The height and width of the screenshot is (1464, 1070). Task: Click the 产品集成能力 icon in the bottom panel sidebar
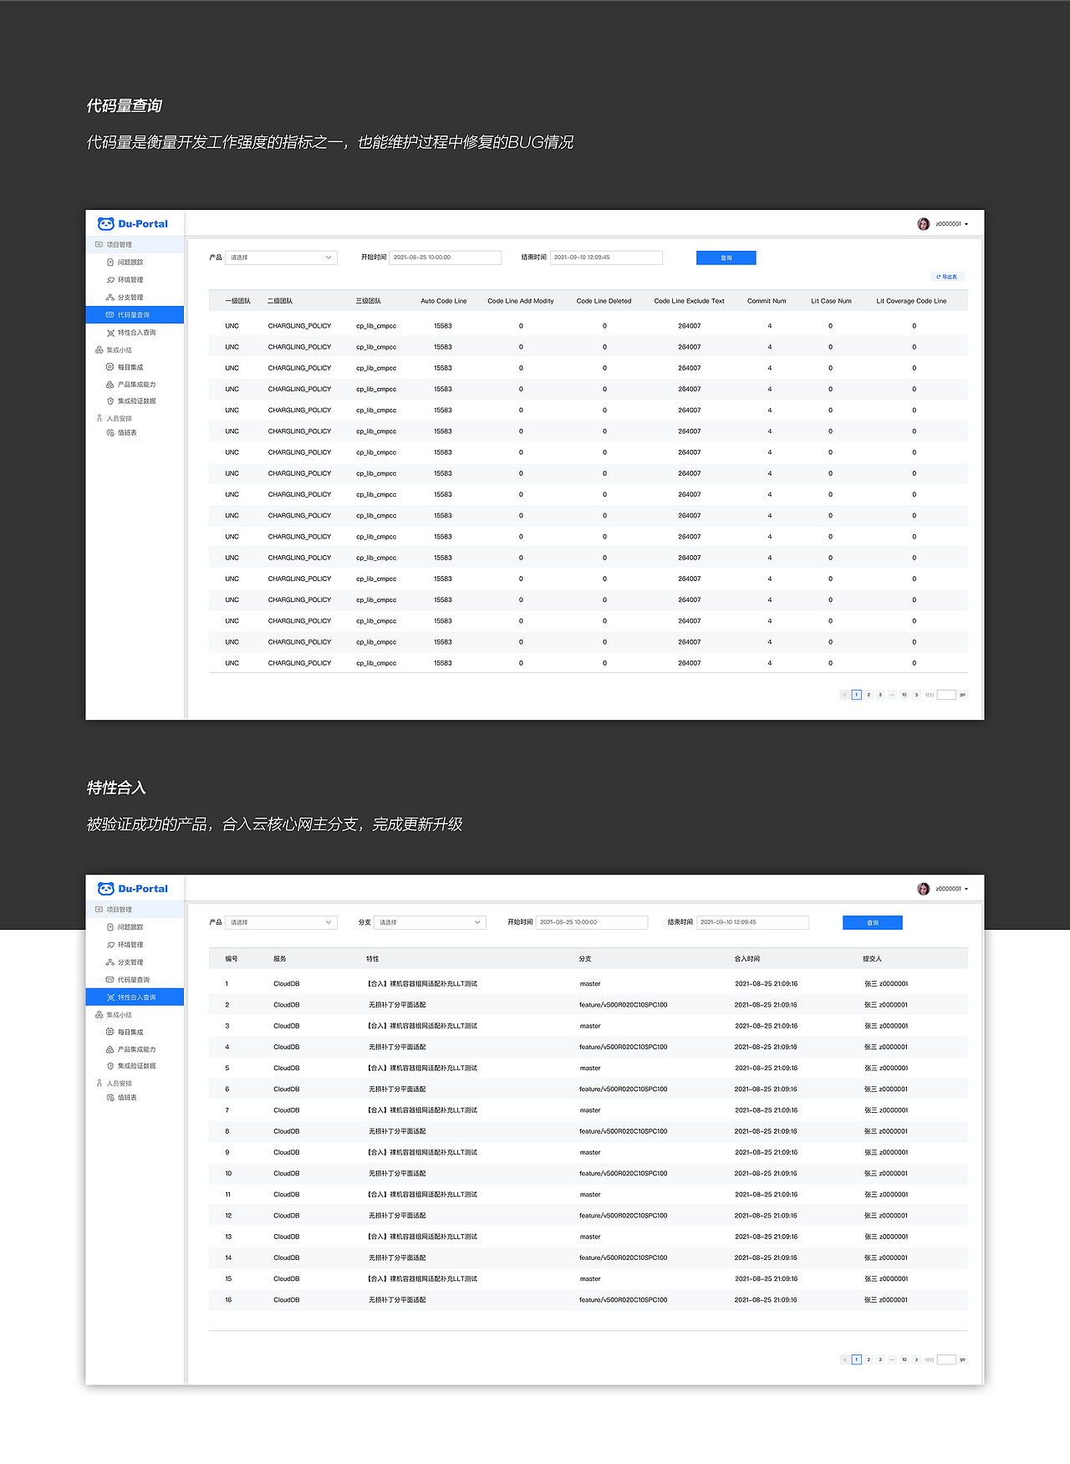(x=110, y=1049)
